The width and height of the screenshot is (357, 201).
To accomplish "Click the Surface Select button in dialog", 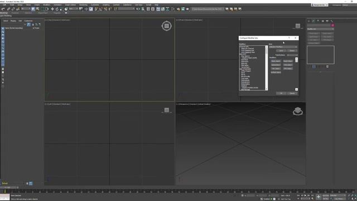I will tap(276, 73).
